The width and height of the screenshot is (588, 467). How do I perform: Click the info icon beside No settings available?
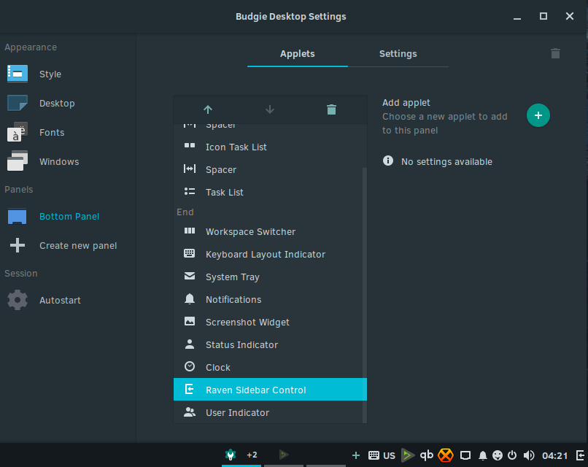tap(388, 161)
